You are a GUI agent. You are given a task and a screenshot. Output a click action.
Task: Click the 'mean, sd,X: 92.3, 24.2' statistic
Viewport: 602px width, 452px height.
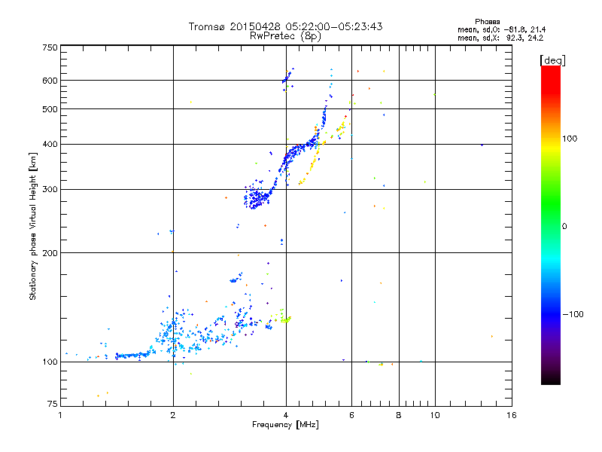(x=500, y=38)
